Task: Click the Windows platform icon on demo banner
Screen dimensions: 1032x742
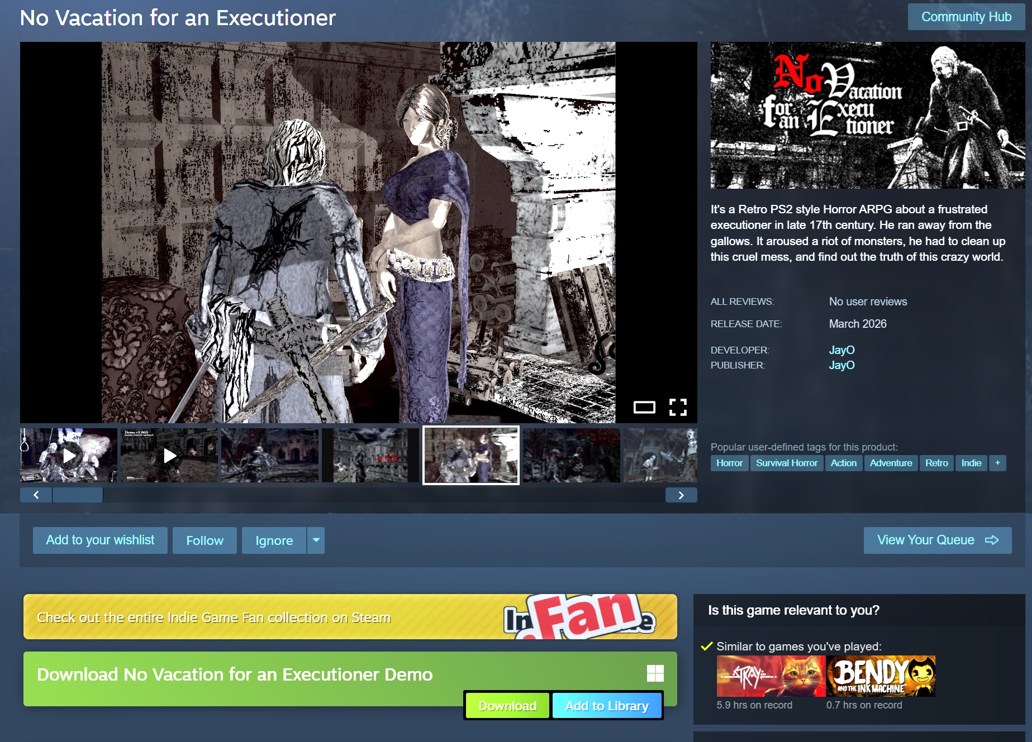Action: (655, 673)
